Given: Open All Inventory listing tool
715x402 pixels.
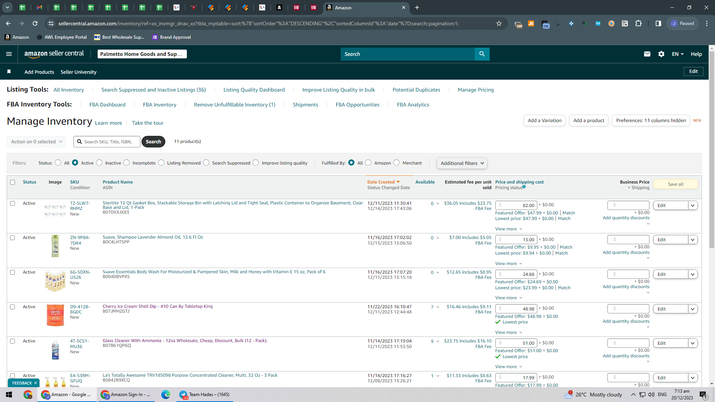Looking at the screenshot, I should (x=69, y=90).
